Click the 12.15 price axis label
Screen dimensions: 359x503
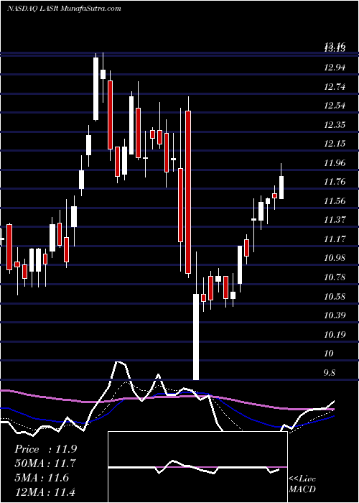point(335,144)
